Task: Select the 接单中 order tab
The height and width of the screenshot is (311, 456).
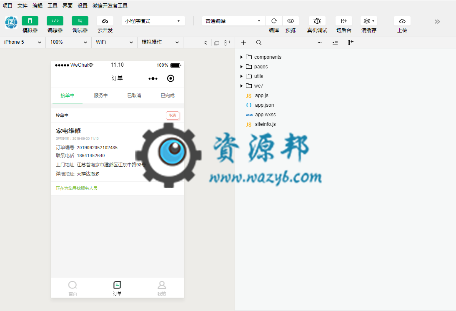Action: pyautogui.click(x=68, y=95)
